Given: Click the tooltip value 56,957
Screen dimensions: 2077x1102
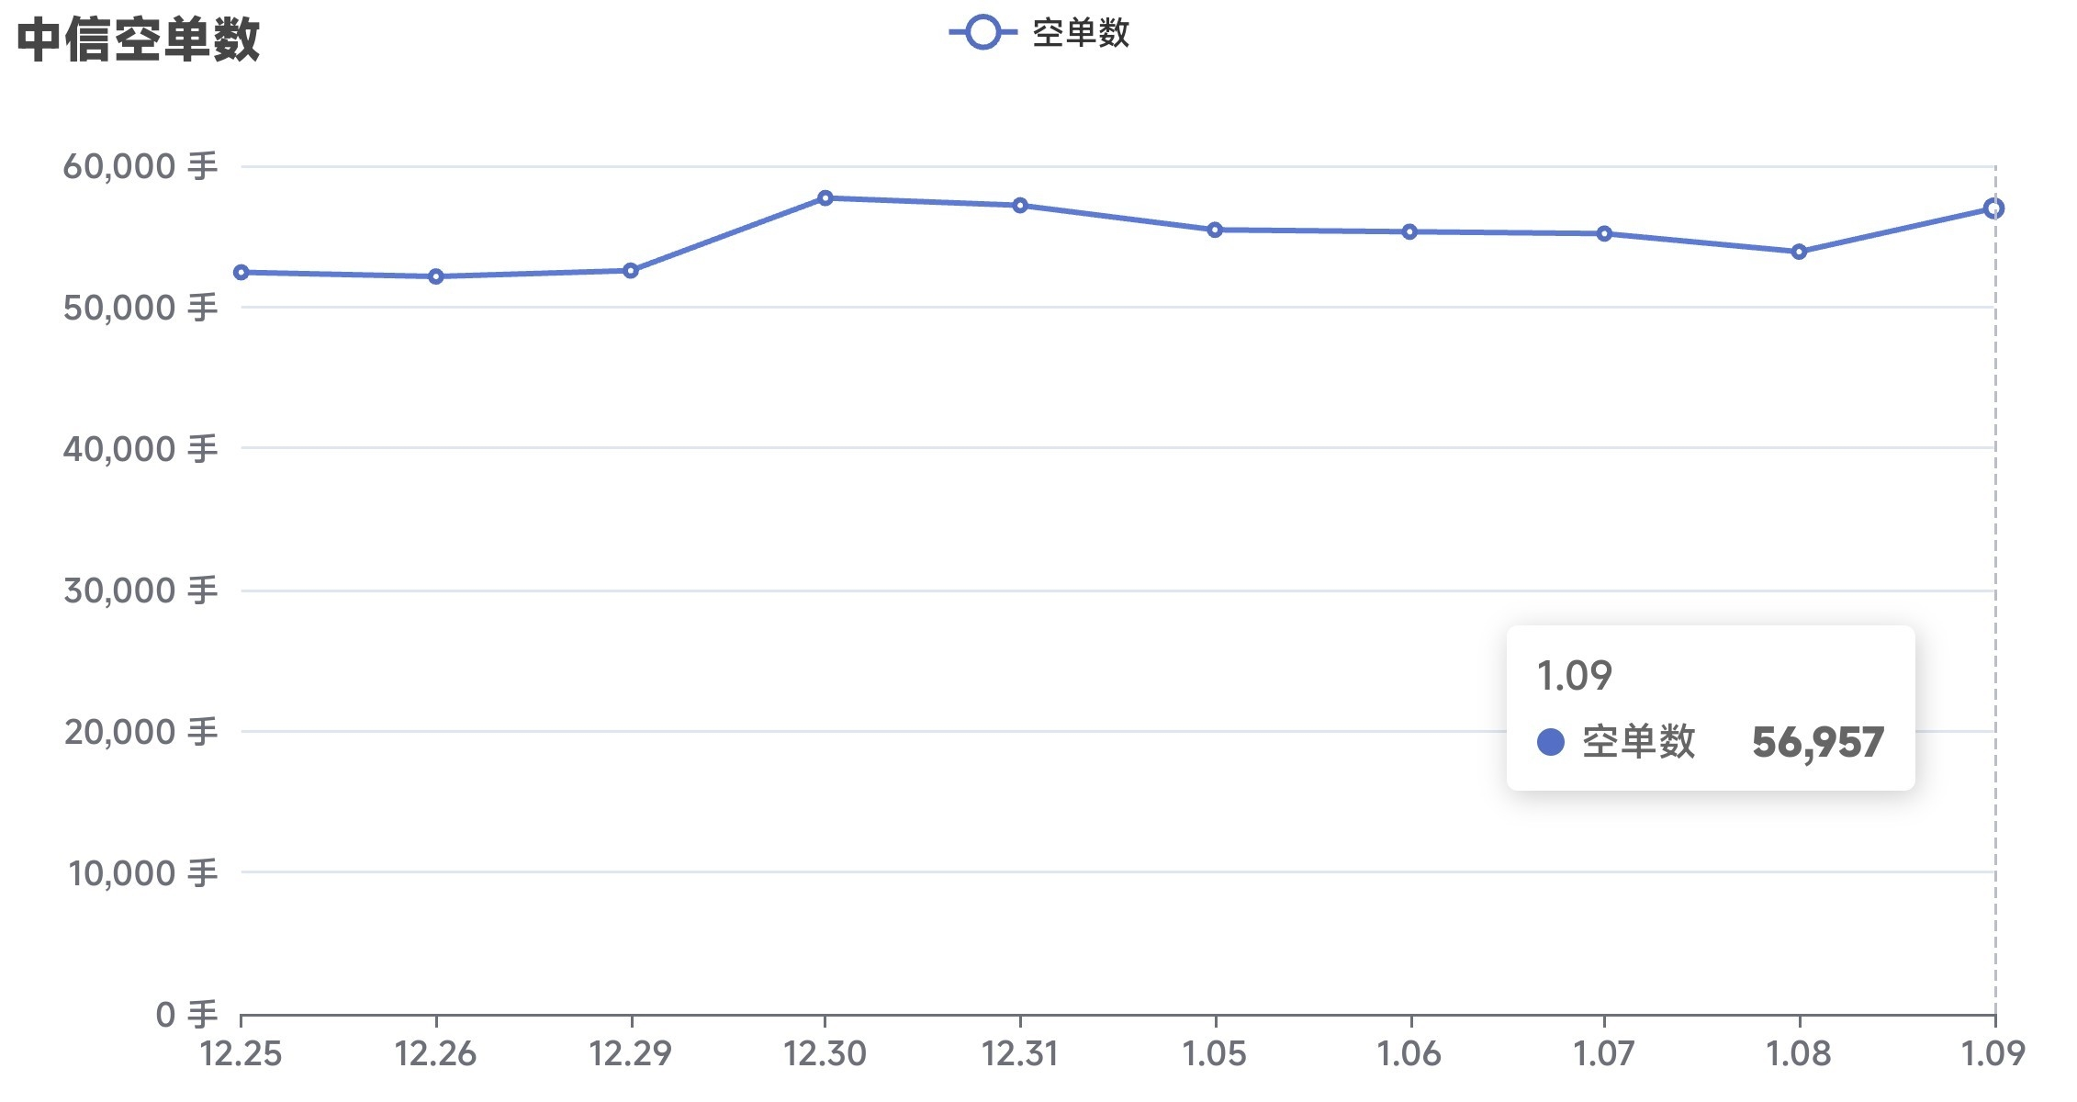Looking at the screenshot, I should 1817,742.
